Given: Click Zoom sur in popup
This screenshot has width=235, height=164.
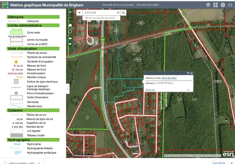Looking at the screenshot, I should point(150,90).
